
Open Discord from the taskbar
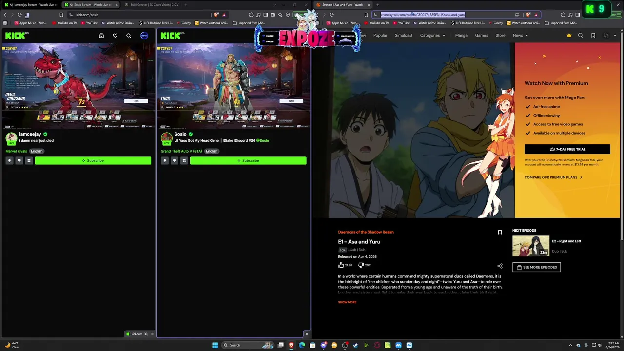[324, 345]
